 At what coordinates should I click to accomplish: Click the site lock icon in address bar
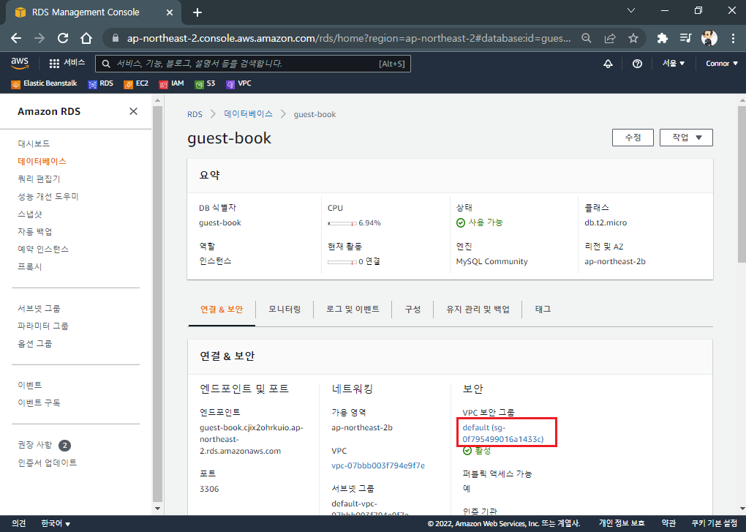tap(115, 38)
